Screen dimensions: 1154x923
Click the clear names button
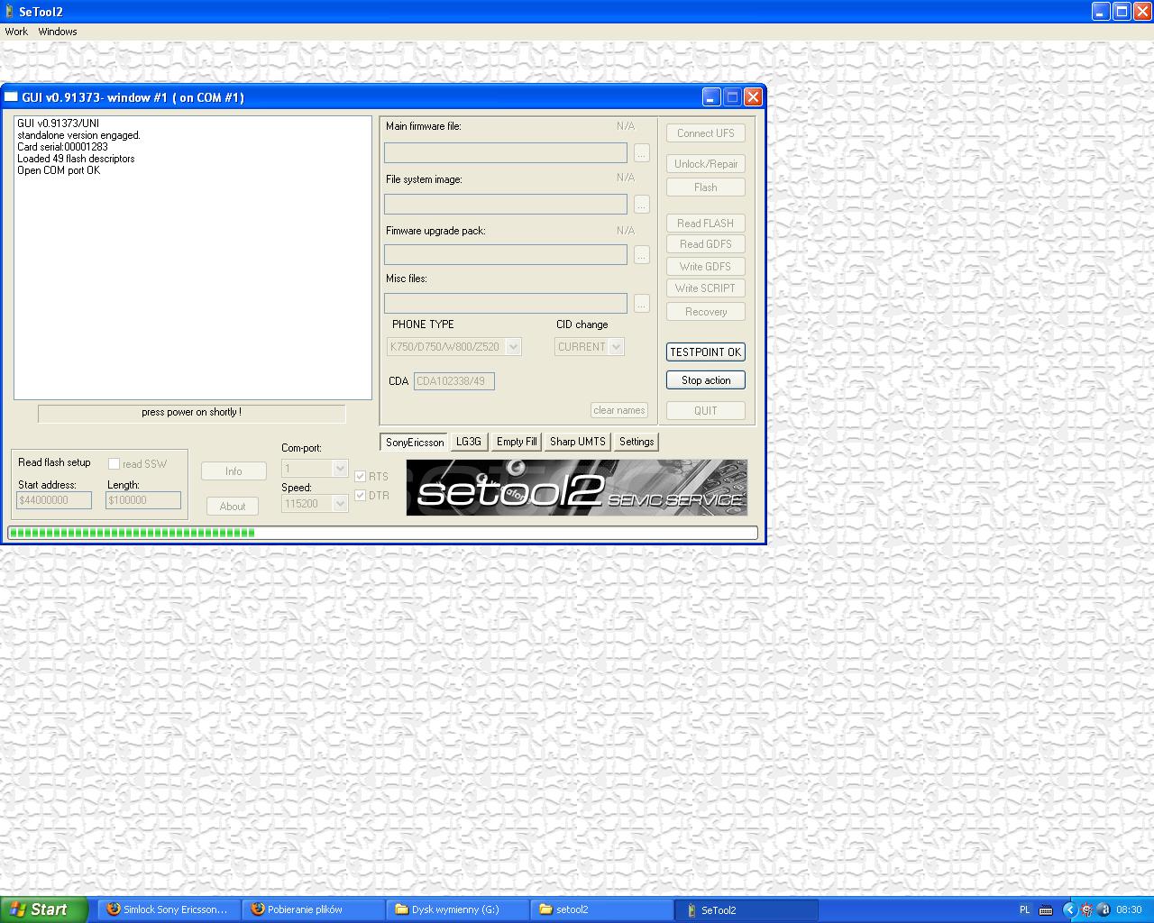click(619, 410)
